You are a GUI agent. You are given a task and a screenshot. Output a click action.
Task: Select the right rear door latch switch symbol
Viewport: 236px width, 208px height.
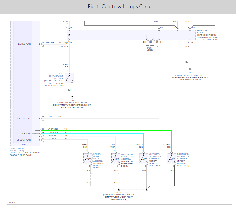click(171, 158)
